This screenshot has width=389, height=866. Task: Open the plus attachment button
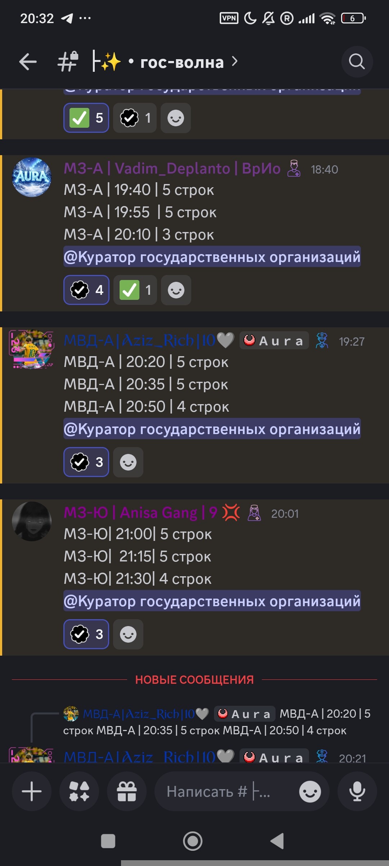(x=32, y=791)
